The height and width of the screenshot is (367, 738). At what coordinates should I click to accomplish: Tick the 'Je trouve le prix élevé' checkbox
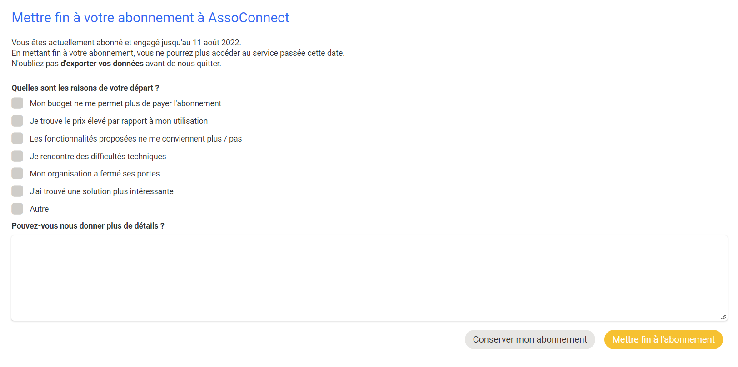(x=17, y=121)
